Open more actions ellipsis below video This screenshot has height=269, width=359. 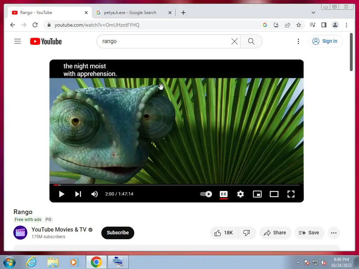pos(334,233)
